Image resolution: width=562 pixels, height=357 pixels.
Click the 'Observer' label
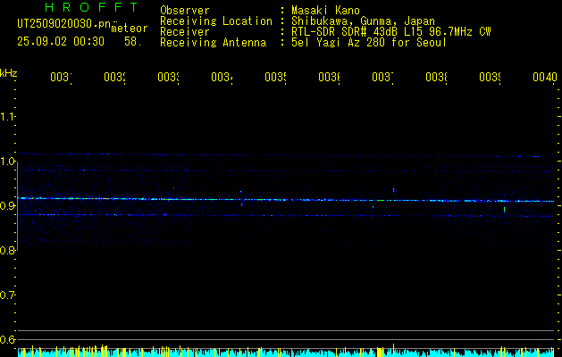coord(185,11)
